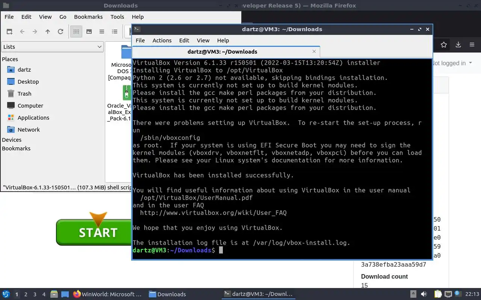Screen dimensions: 481x300
Task: Open Tools menu in file manager
Action: click(x=117, y=16)
